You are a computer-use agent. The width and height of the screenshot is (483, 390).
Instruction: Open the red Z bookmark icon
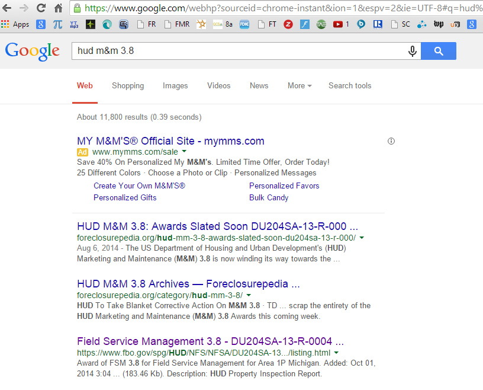tap(288, 24)
